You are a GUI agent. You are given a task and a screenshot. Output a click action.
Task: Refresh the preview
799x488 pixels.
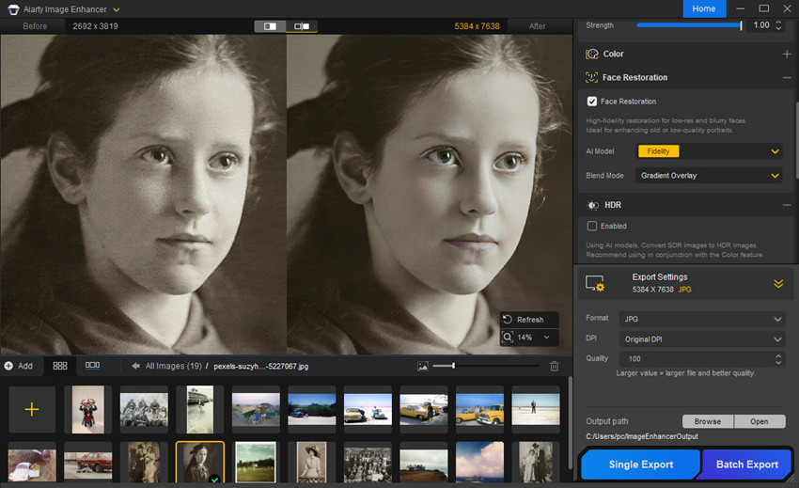click(529, 320)
